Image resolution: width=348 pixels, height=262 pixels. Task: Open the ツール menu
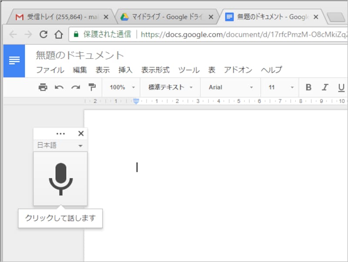189,69
